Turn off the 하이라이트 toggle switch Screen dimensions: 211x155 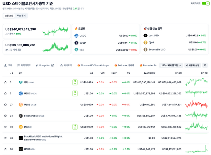(x=206, y=4)
